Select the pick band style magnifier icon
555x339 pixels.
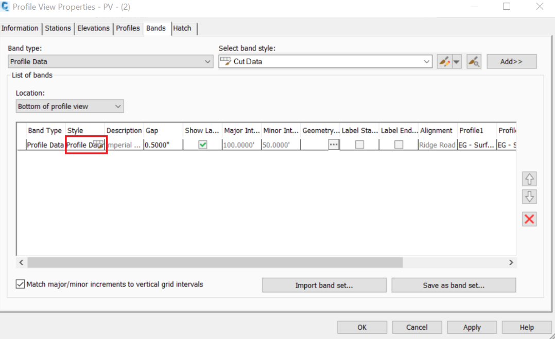473,61
